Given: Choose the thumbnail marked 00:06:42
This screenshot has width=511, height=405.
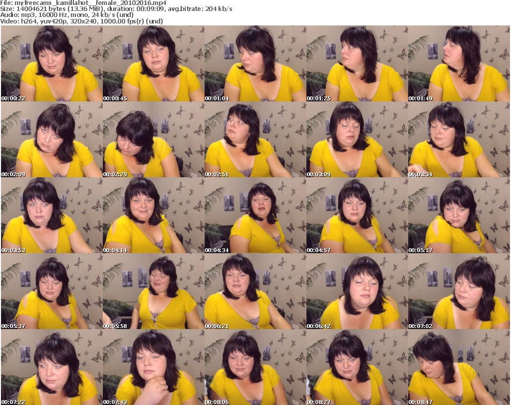Looking at the screenshot, I should [357, 291].
